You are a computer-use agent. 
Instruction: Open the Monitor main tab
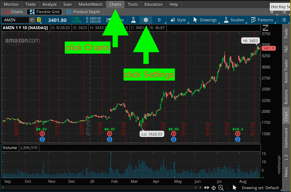click(11, 4)
